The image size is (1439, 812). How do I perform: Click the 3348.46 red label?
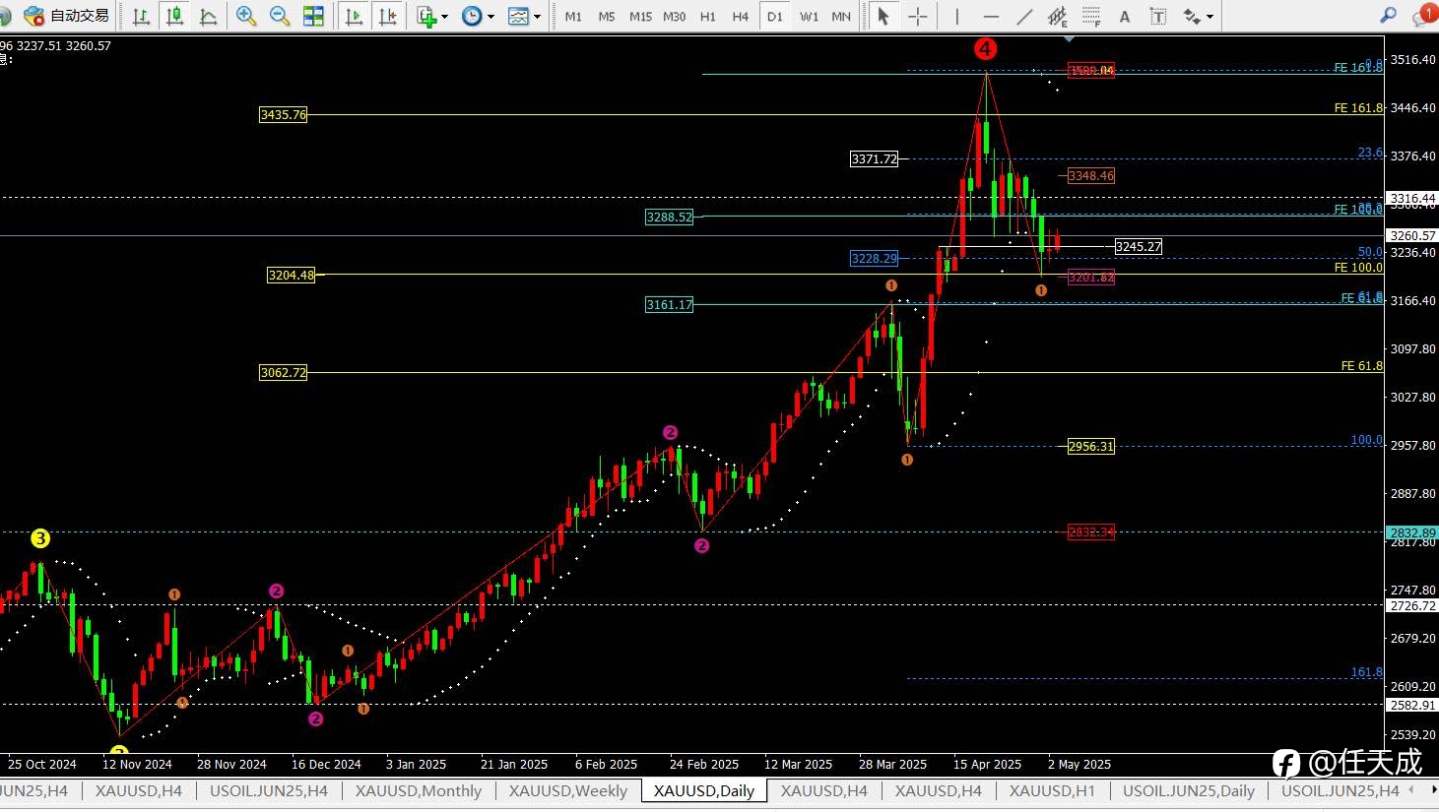pyautogui.click(x=1091, y=176)
